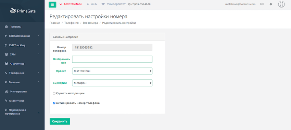The width and height of the screenshot is (291, 130).
Task: Uncheck Активировать номер телефона checkbox
Action: 54,103
